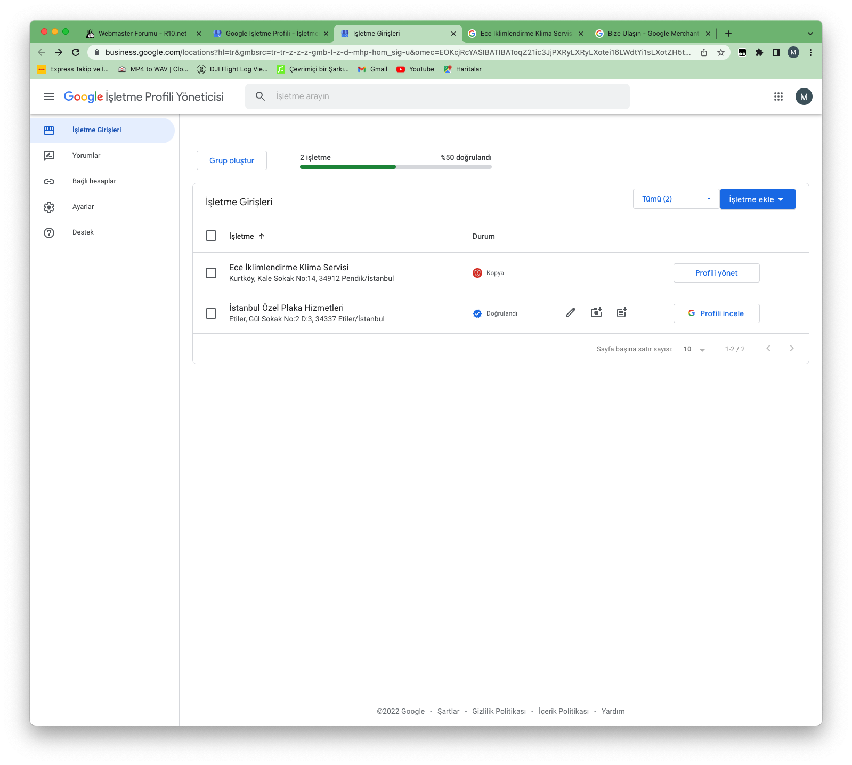Open the rows per page dropdown
Viewport: 852px width, 765px height.
pyautogui.click(x=694, y=349)
